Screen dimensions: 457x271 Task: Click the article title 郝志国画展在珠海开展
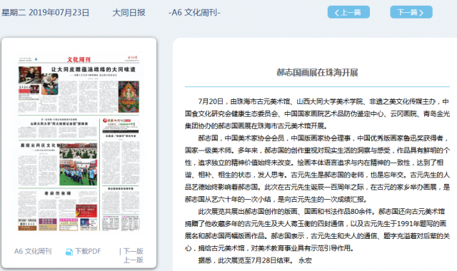[317, 73]
